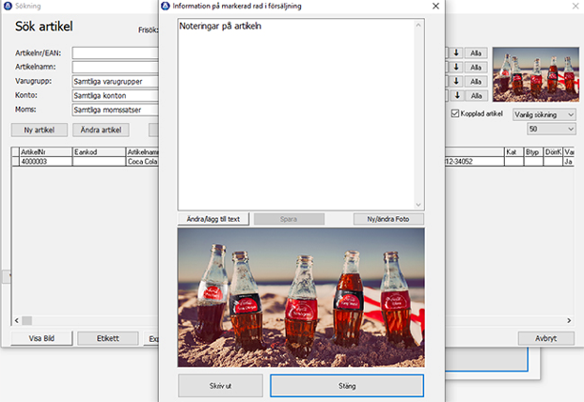The image size is (584, 402).
Task: Click the fourth Alla button
Action: point(476,95)
